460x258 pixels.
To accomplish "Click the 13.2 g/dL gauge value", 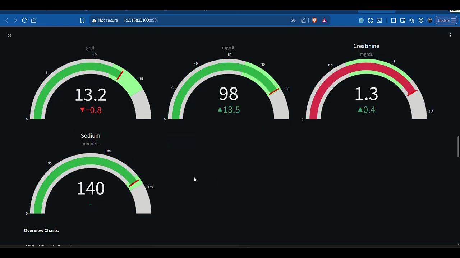I will click(x=91, y=95).
